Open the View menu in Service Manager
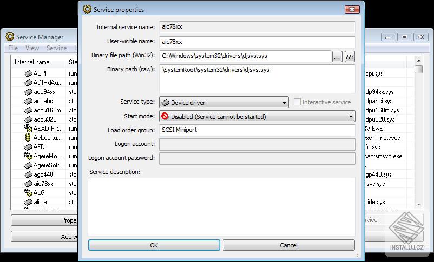This screenshot has height=262, width=434. pos(32,48)
